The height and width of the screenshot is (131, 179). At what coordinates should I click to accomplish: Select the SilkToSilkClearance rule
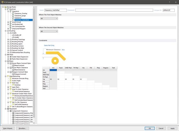(x=21, y=105)
